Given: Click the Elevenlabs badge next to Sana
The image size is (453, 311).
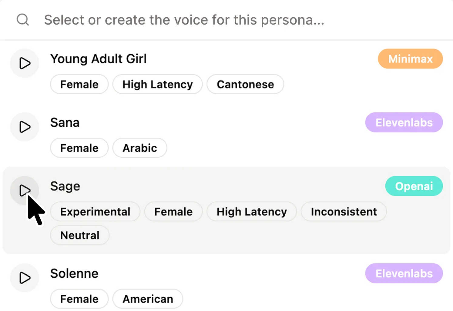Looking at the screenshot, I should tap(404, 122).
